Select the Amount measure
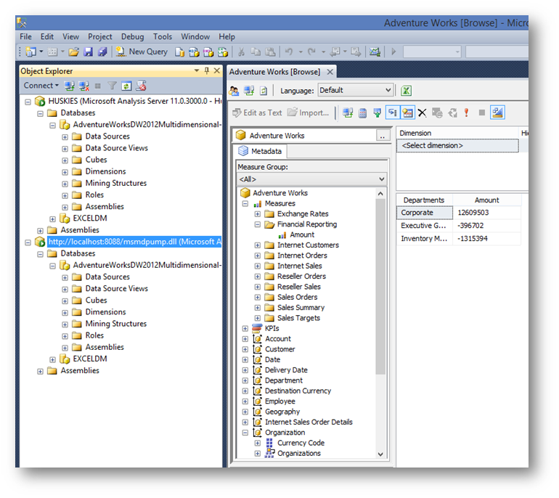Screen dimensions: 559x498 pyautogui.click(x=302, y=235)
